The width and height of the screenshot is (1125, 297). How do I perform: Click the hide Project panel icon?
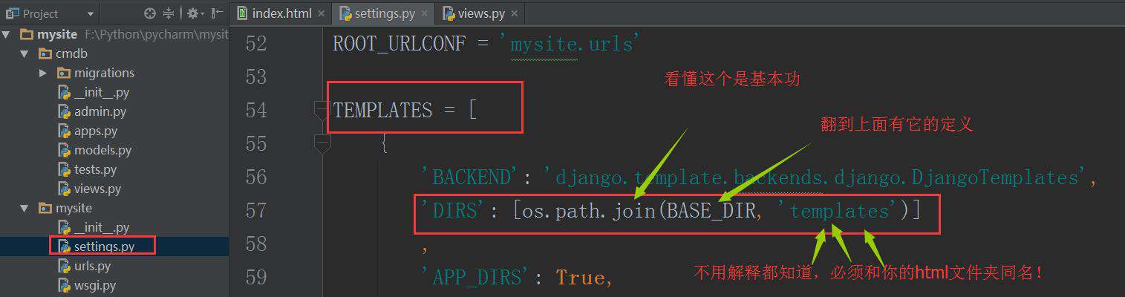pyautogui.click(x=216, y=13)
